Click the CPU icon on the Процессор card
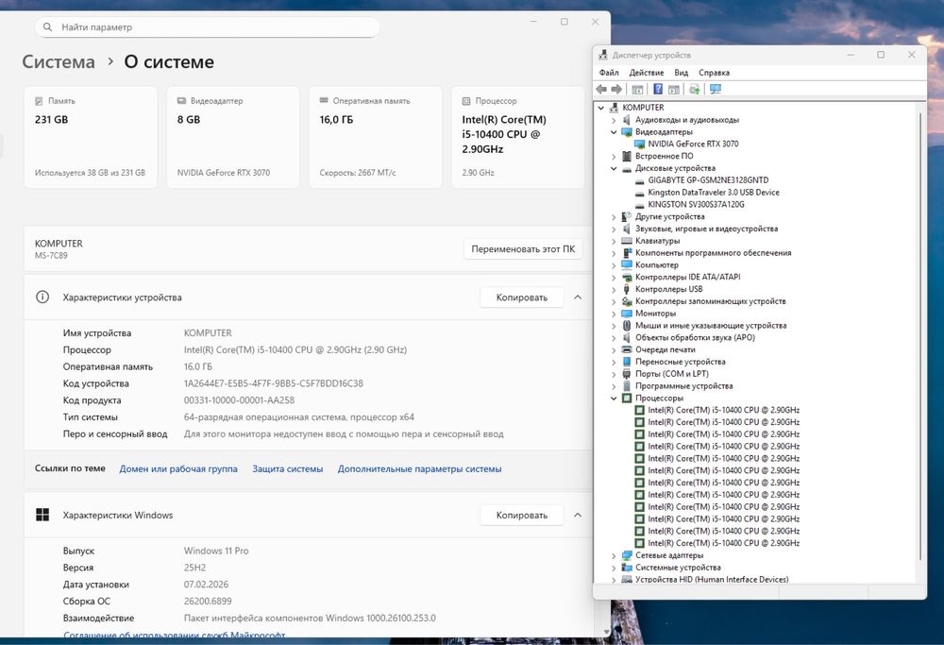The width and height of the screenshot is (944, 645). 466,101
